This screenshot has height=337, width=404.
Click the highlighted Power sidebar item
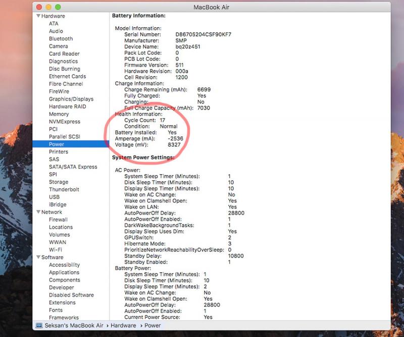click(x=71, y=144)
